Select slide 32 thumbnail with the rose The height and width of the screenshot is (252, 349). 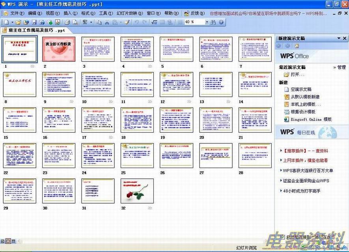(x=137, y=191)
